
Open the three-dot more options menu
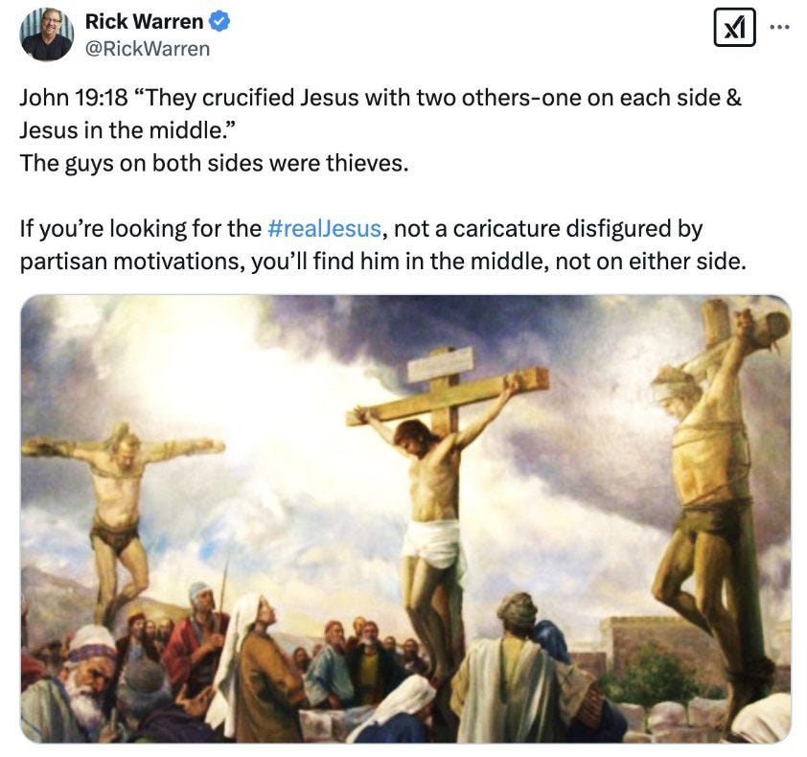click(x=779, y=27)
